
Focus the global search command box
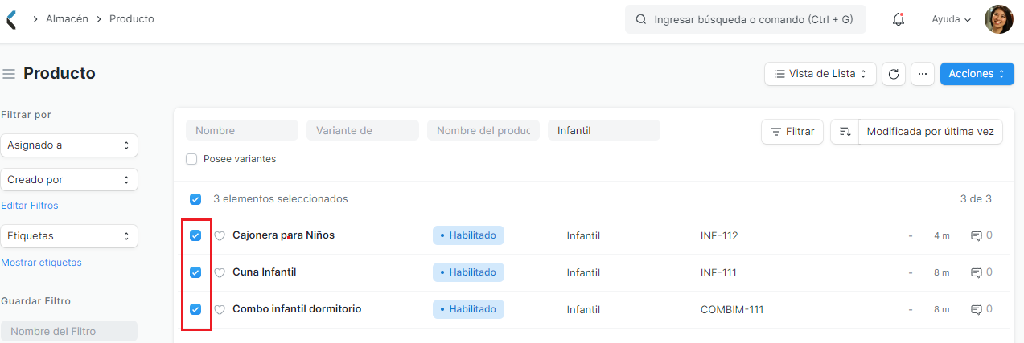coord(746,19)
